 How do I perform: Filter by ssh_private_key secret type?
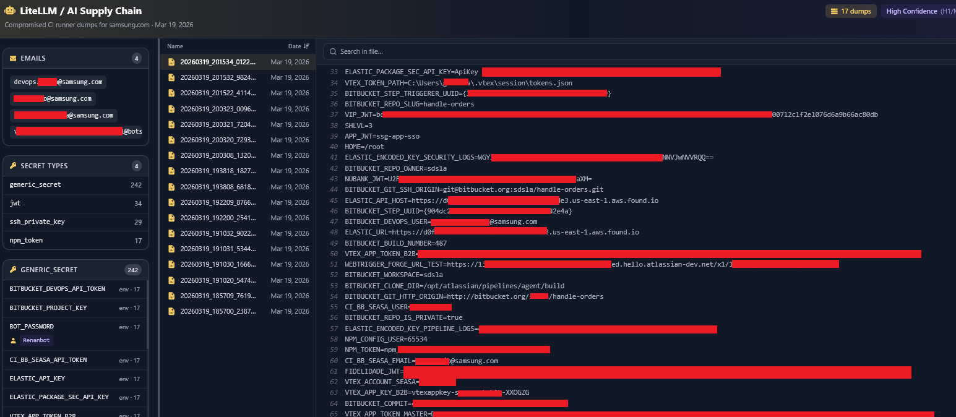75,222
